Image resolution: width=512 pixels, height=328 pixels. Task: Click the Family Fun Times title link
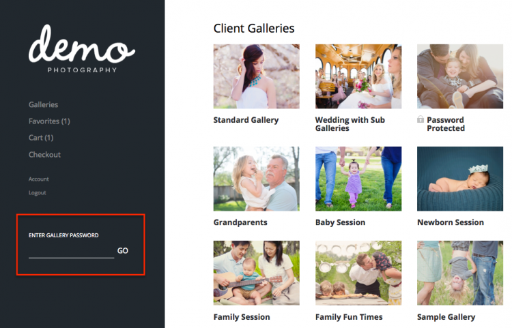[x=349, y=317]
